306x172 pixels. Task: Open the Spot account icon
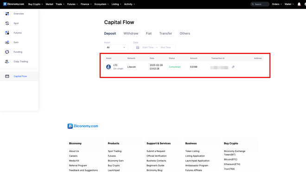[7, 23]
